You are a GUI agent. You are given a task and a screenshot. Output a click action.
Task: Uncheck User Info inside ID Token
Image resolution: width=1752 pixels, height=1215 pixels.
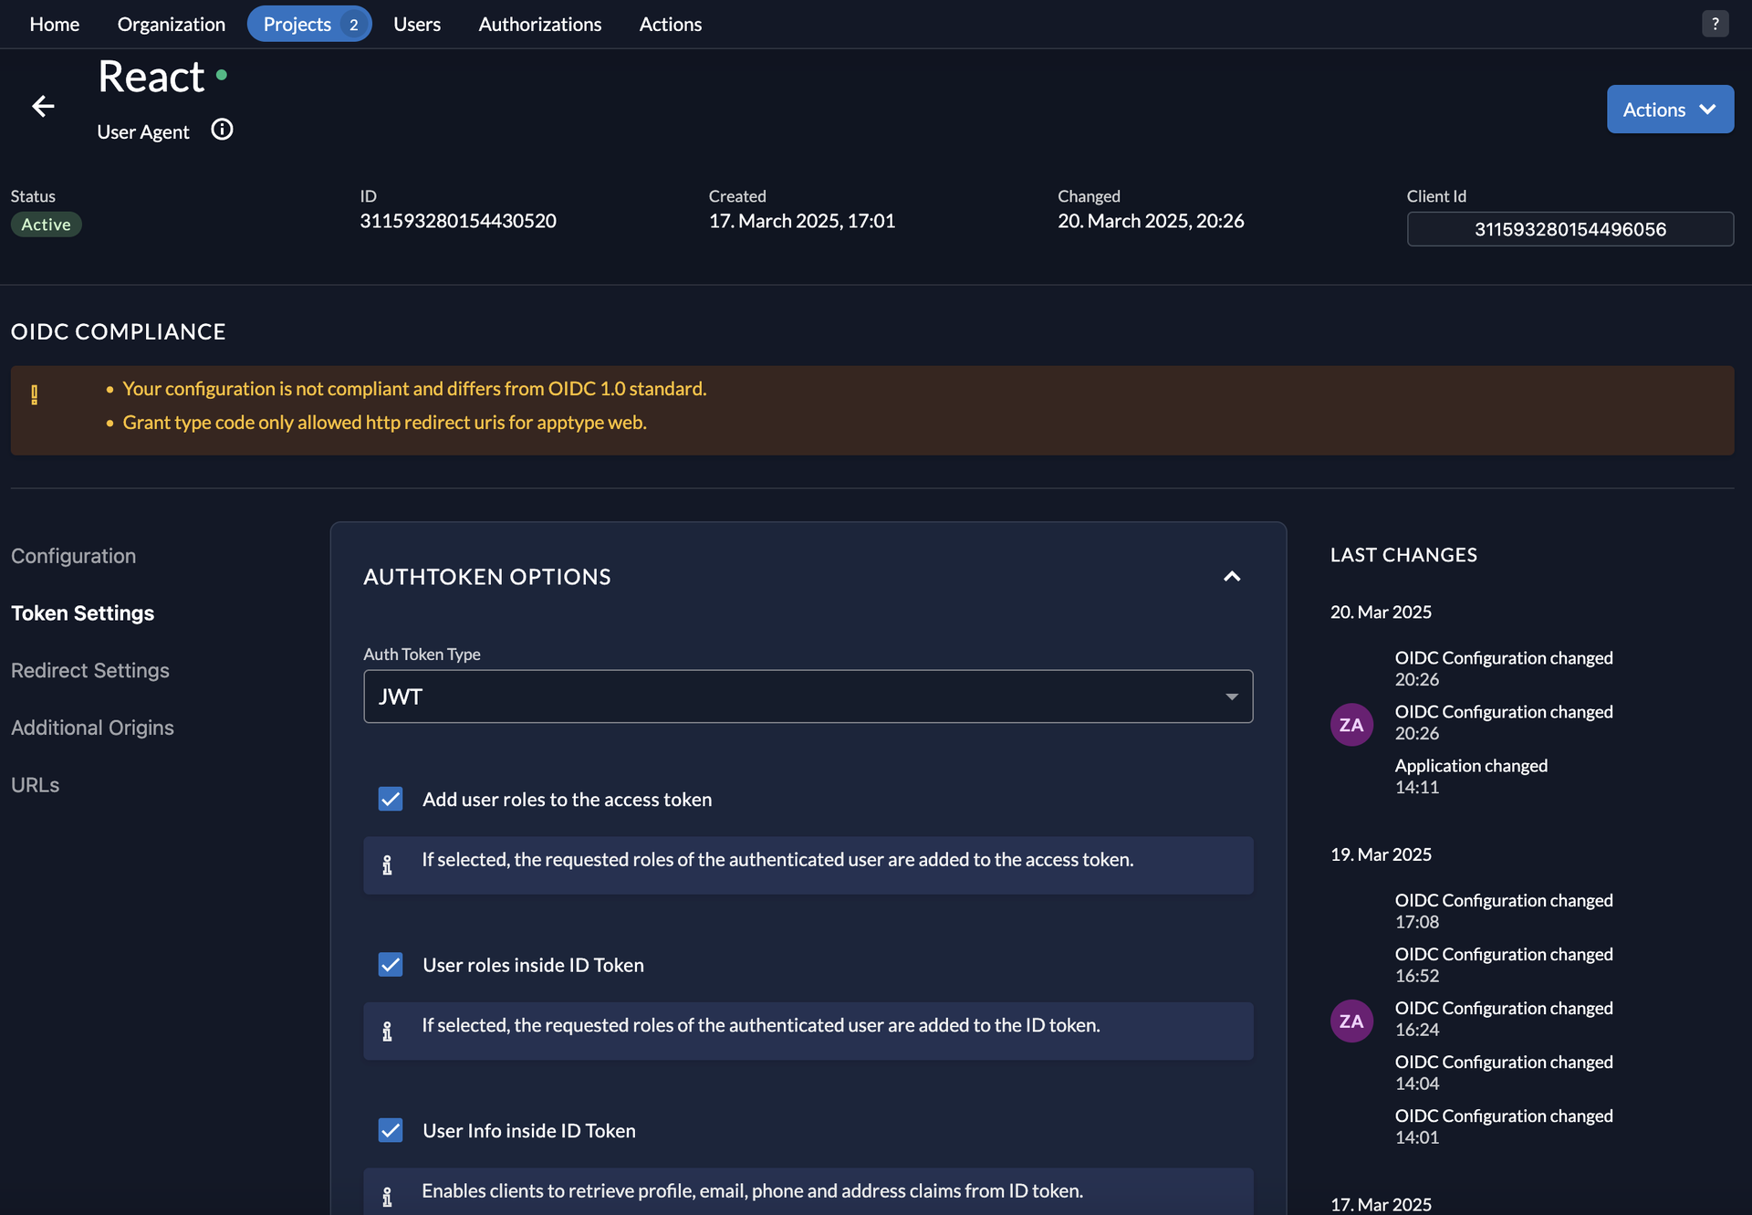(391, 1130)
